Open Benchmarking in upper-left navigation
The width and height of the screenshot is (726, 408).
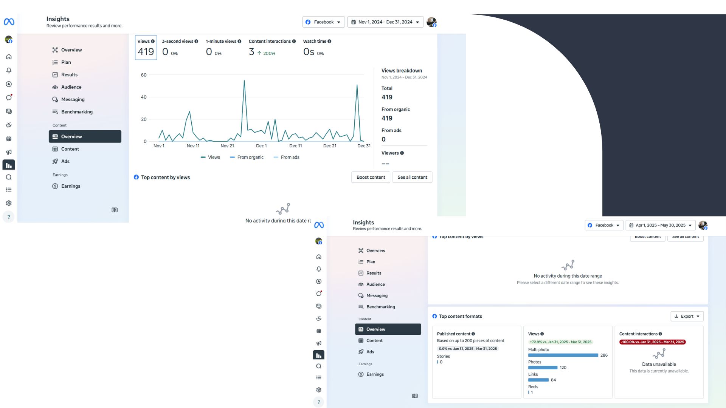(77, 112)
